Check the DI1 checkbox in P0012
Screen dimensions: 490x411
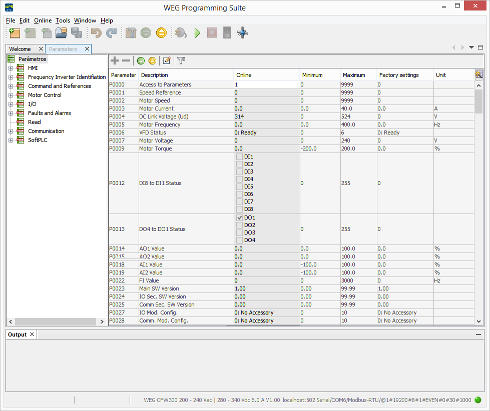239,156
